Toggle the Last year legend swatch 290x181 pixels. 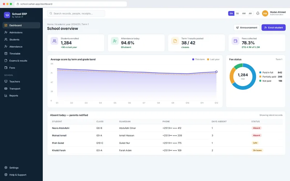click(x=208, y=59)
